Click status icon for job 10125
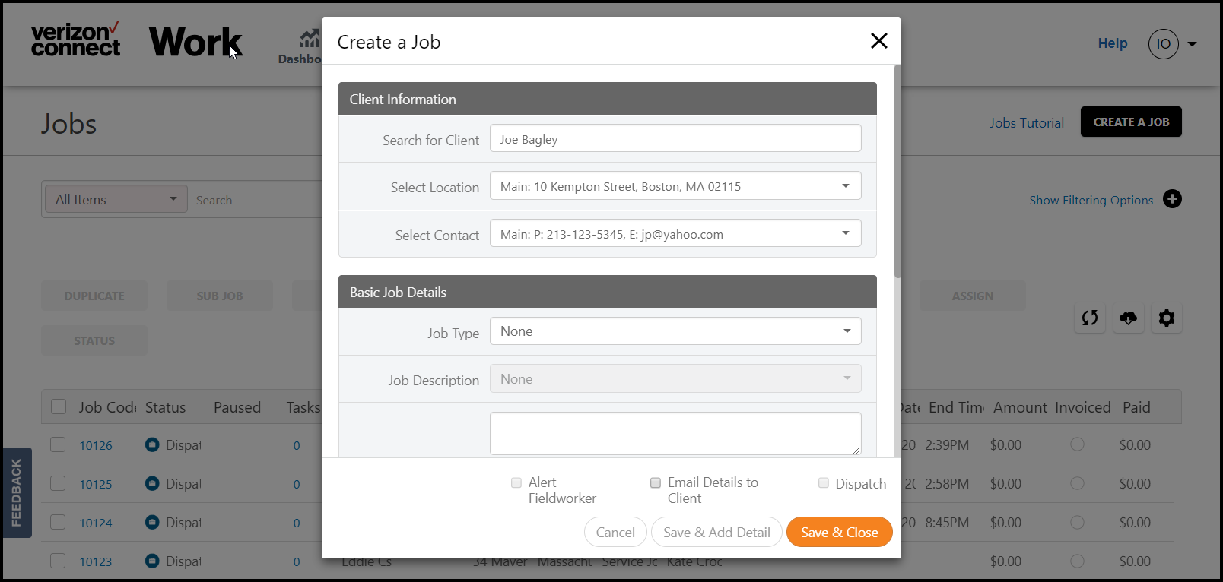This screenshot has height=582, width=1223. [152, 483]
